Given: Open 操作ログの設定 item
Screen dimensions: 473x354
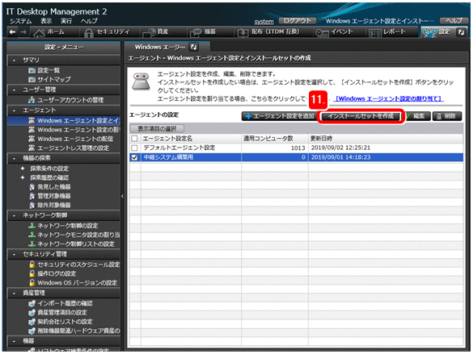Looking at the screenshot, I should point(53,273).
